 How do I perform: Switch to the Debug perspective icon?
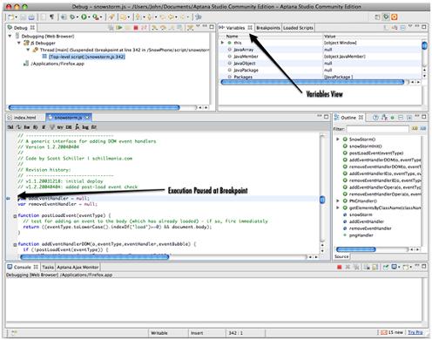386,17
